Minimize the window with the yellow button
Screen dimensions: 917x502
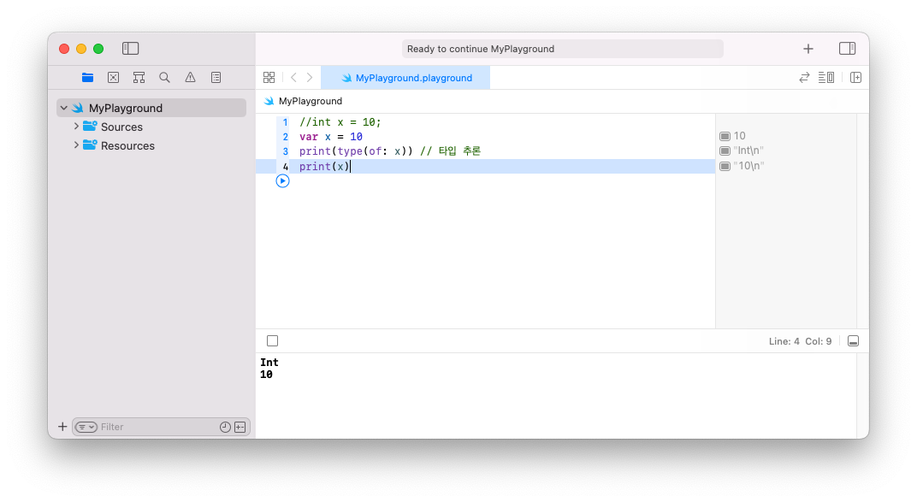[x=81, y=49]
